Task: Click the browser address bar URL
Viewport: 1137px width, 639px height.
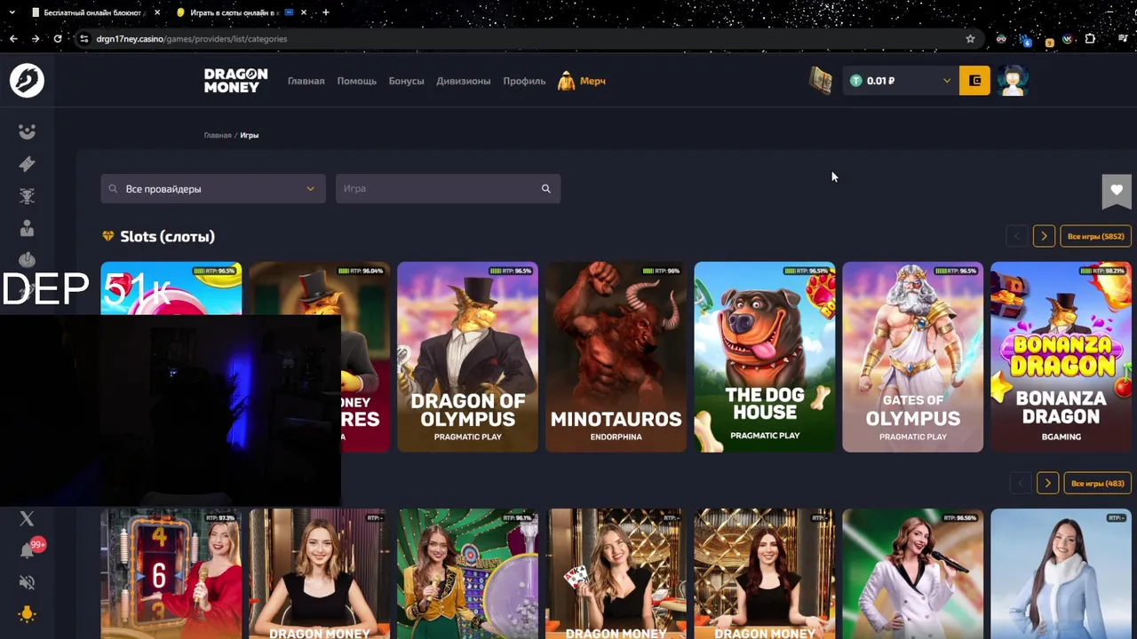Action: point(191,38)
